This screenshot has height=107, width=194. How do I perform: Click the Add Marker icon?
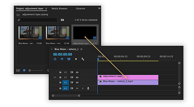point(76,59)
